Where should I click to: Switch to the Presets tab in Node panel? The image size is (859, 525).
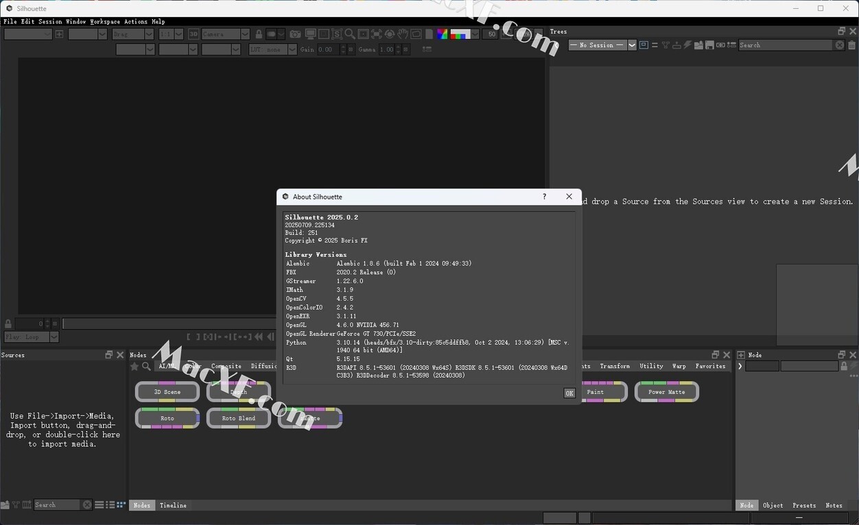point(804,506)
